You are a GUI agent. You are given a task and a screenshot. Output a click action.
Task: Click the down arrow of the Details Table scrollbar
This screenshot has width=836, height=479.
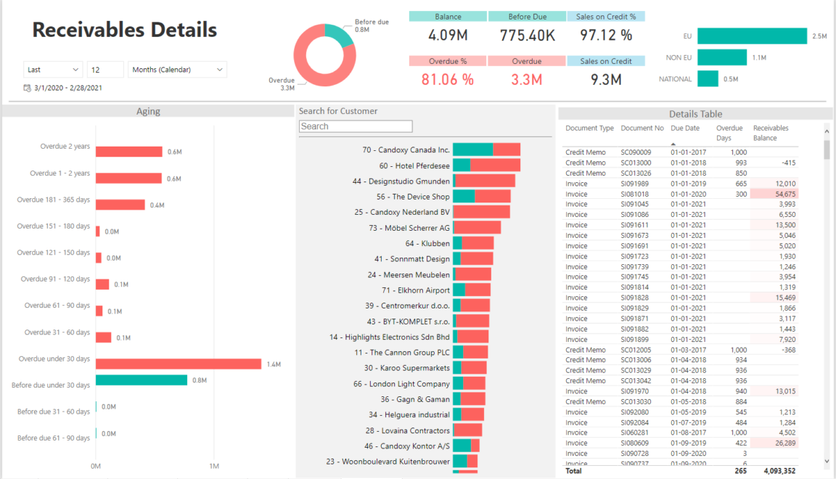827,460
